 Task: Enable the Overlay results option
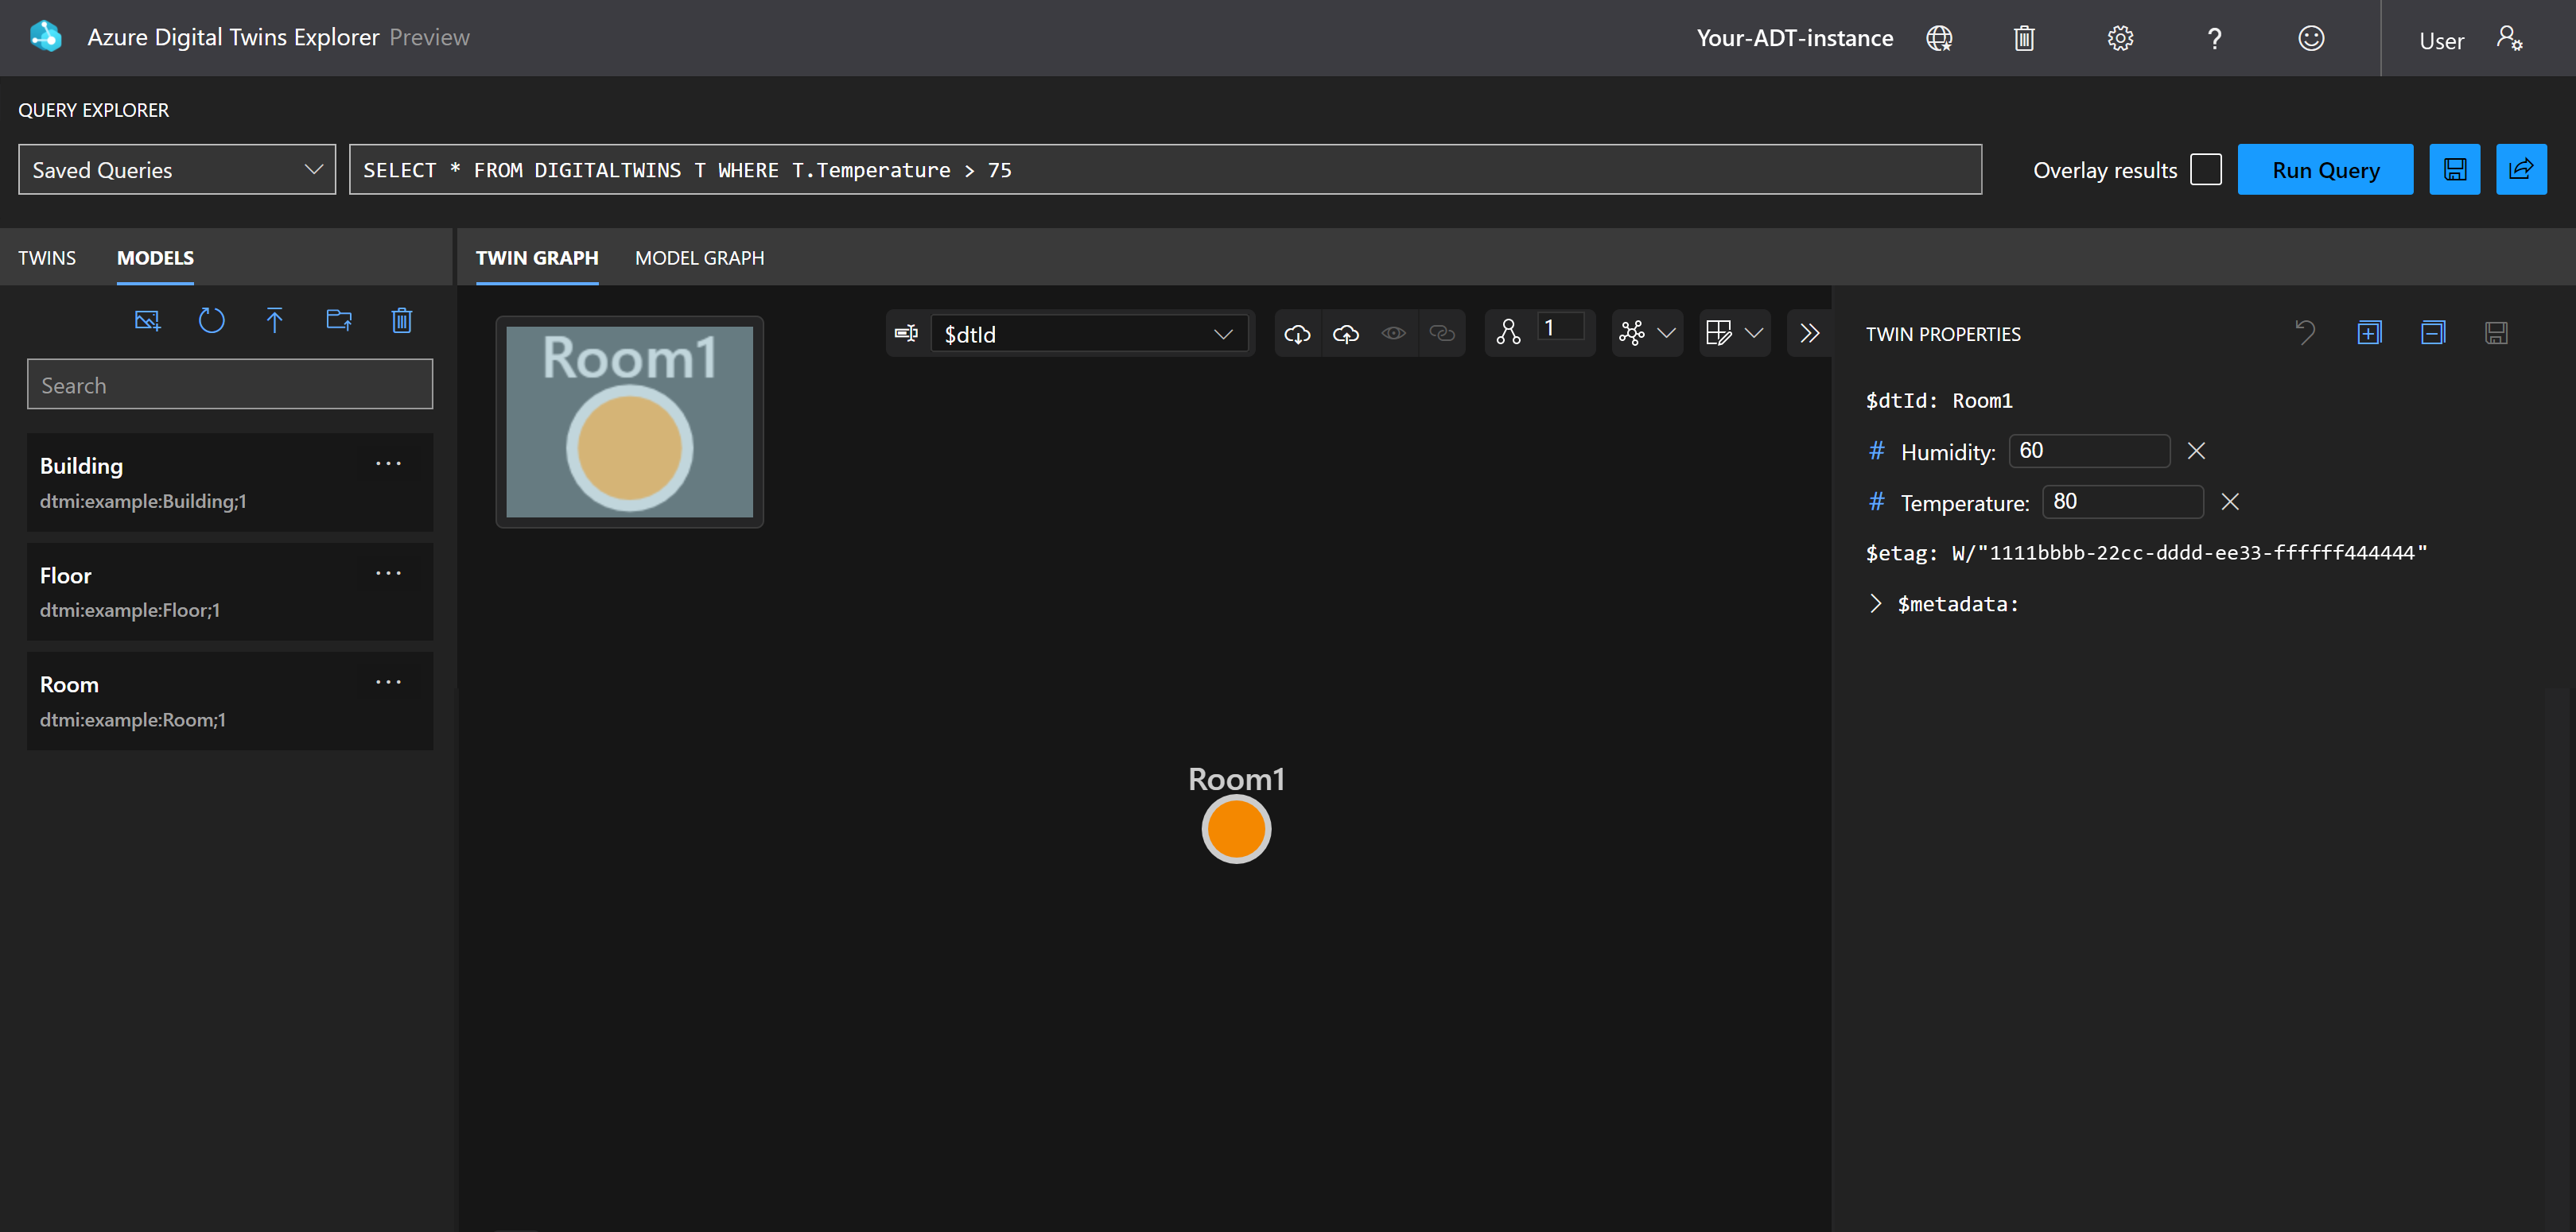click(x=2207, y=169)
